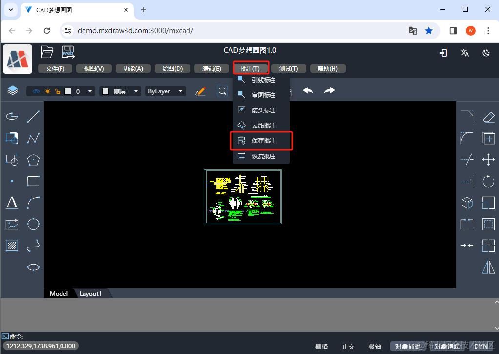
Task: Click the Save to Web icon
Action: pyautogui.click(x=68, y=52)
